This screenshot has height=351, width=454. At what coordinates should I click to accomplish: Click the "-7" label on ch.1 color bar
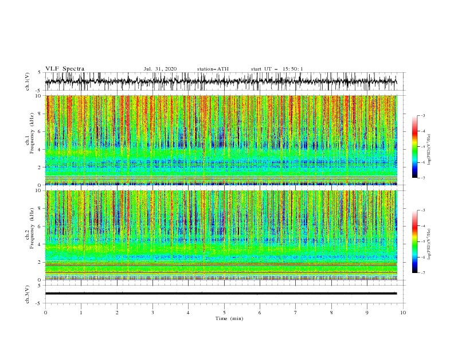pos(422,178)
